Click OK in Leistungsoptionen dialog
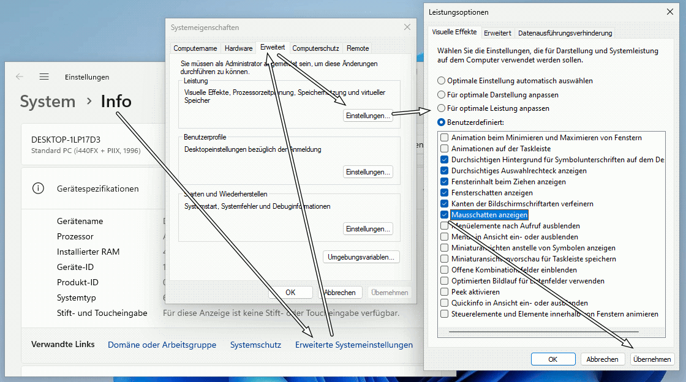The height and width of the screenshot is (382, 686). click(x=553, y=359)
